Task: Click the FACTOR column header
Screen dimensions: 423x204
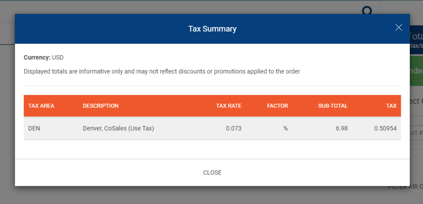Action: tap(277, 106)
